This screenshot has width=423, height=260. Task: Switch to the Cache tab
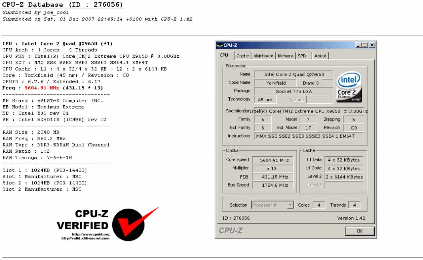[x=243, y=56]
